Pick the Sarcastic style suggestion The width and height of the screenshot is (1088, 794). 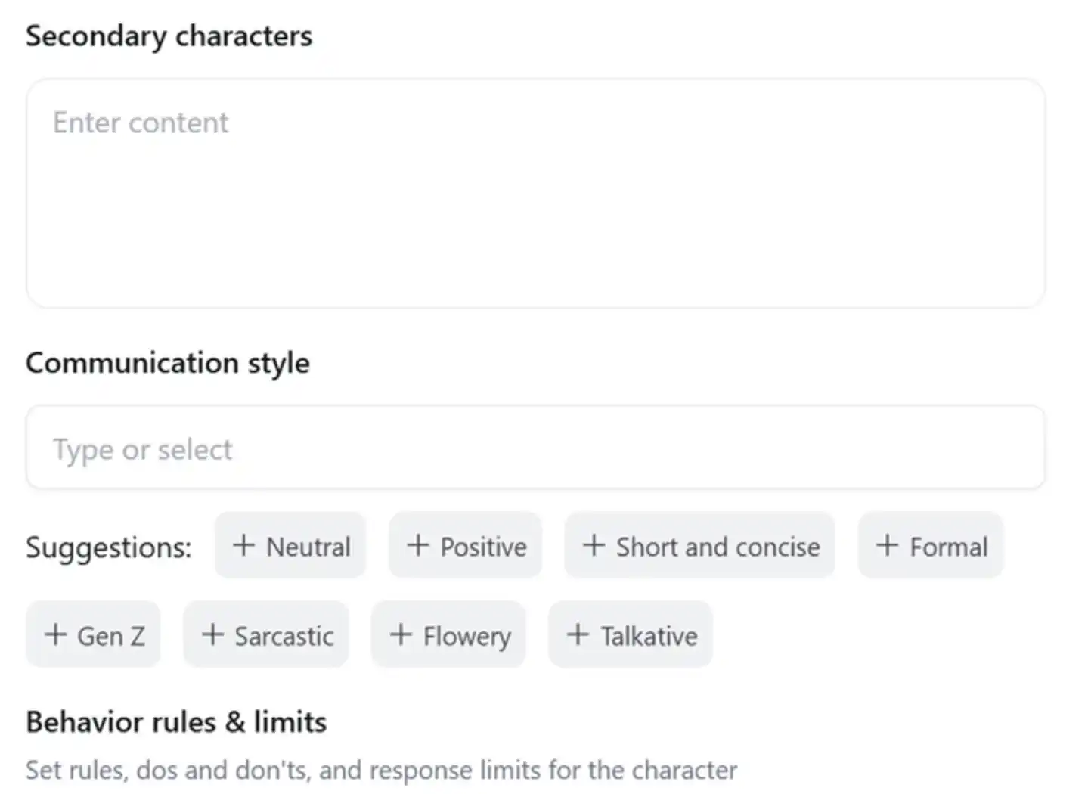pos(266,634)
